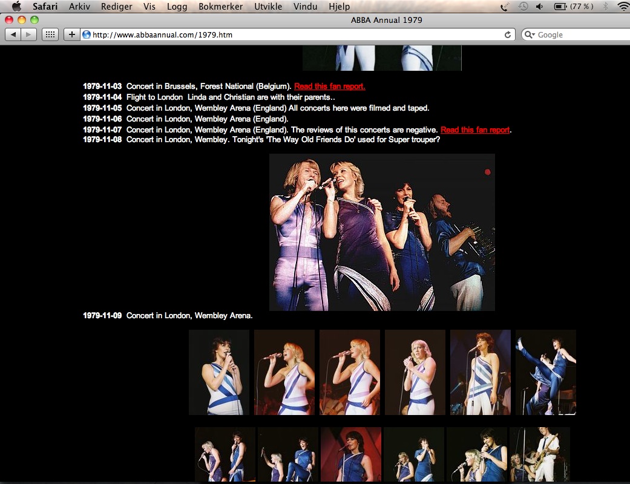Screen dimensions: 630x484
Task: Click the URL address field
Action: click(x=297, y=34)
